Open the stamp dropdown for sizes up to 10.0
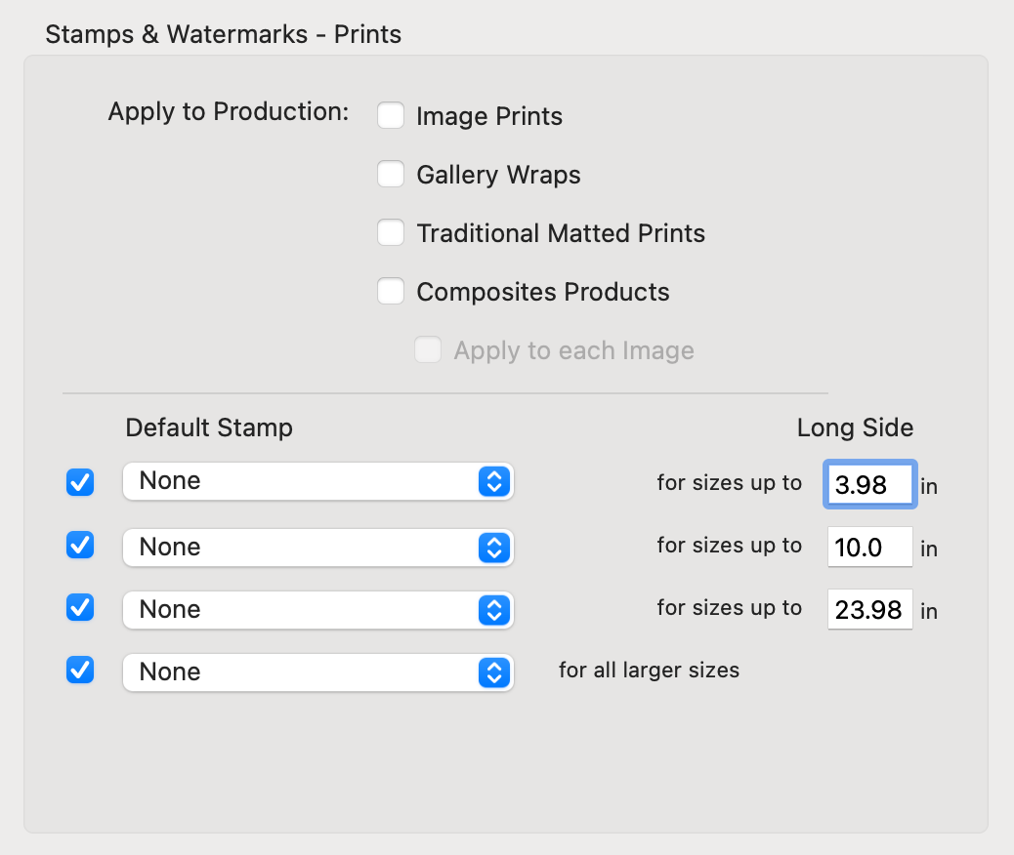This screenshot has width=1014, height=855. [x=317, y=548]
